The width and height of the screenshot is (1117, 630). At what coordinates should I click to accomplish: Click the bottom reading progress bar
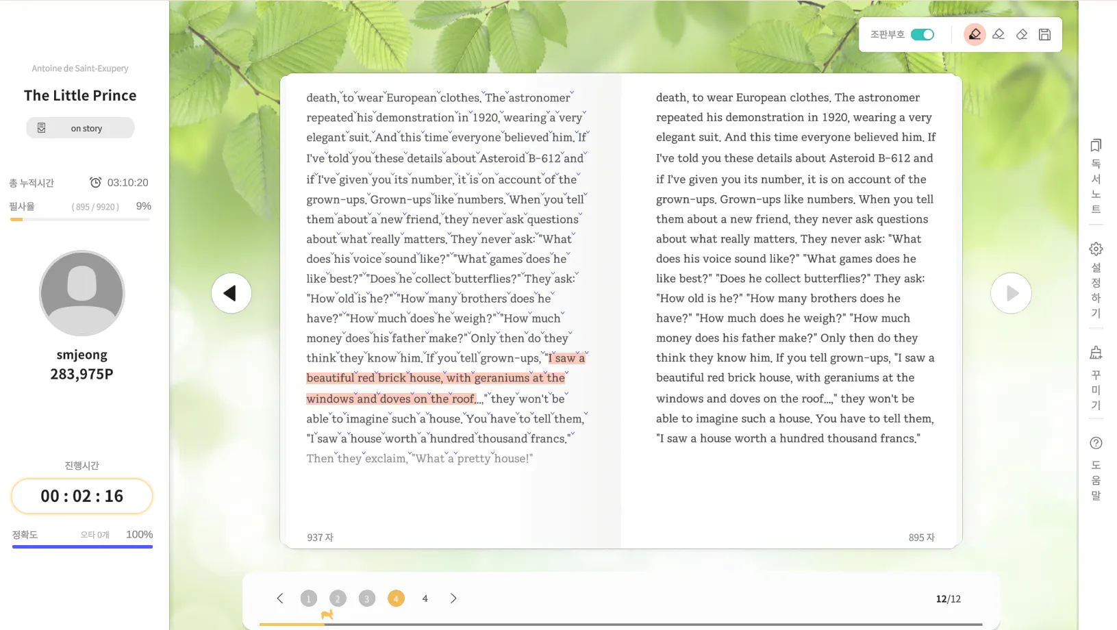click(x=620, y=625)
